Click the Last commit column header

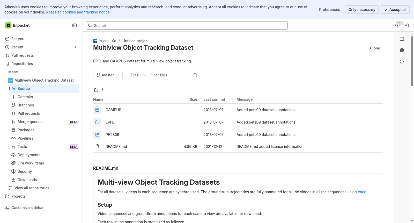click(214, 99)
